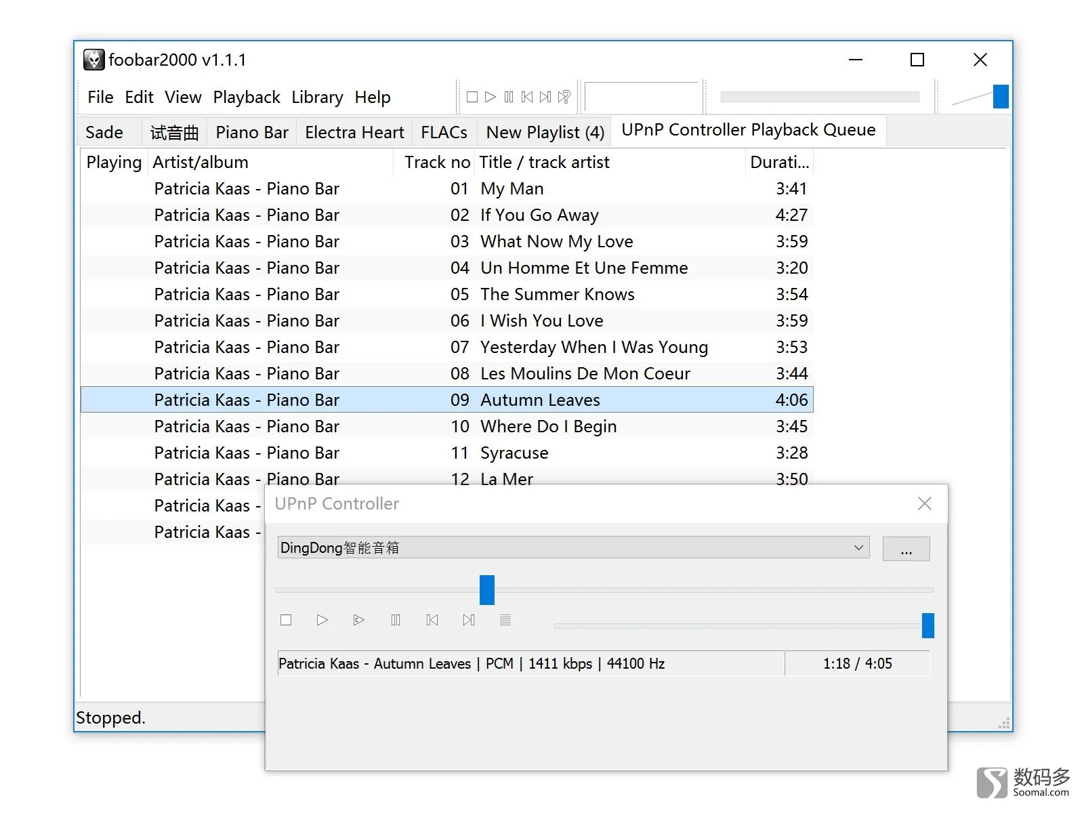The height and width of the screenshot is (813, 1084).
Task: Open the Edit menu
Action: [139, 97]
